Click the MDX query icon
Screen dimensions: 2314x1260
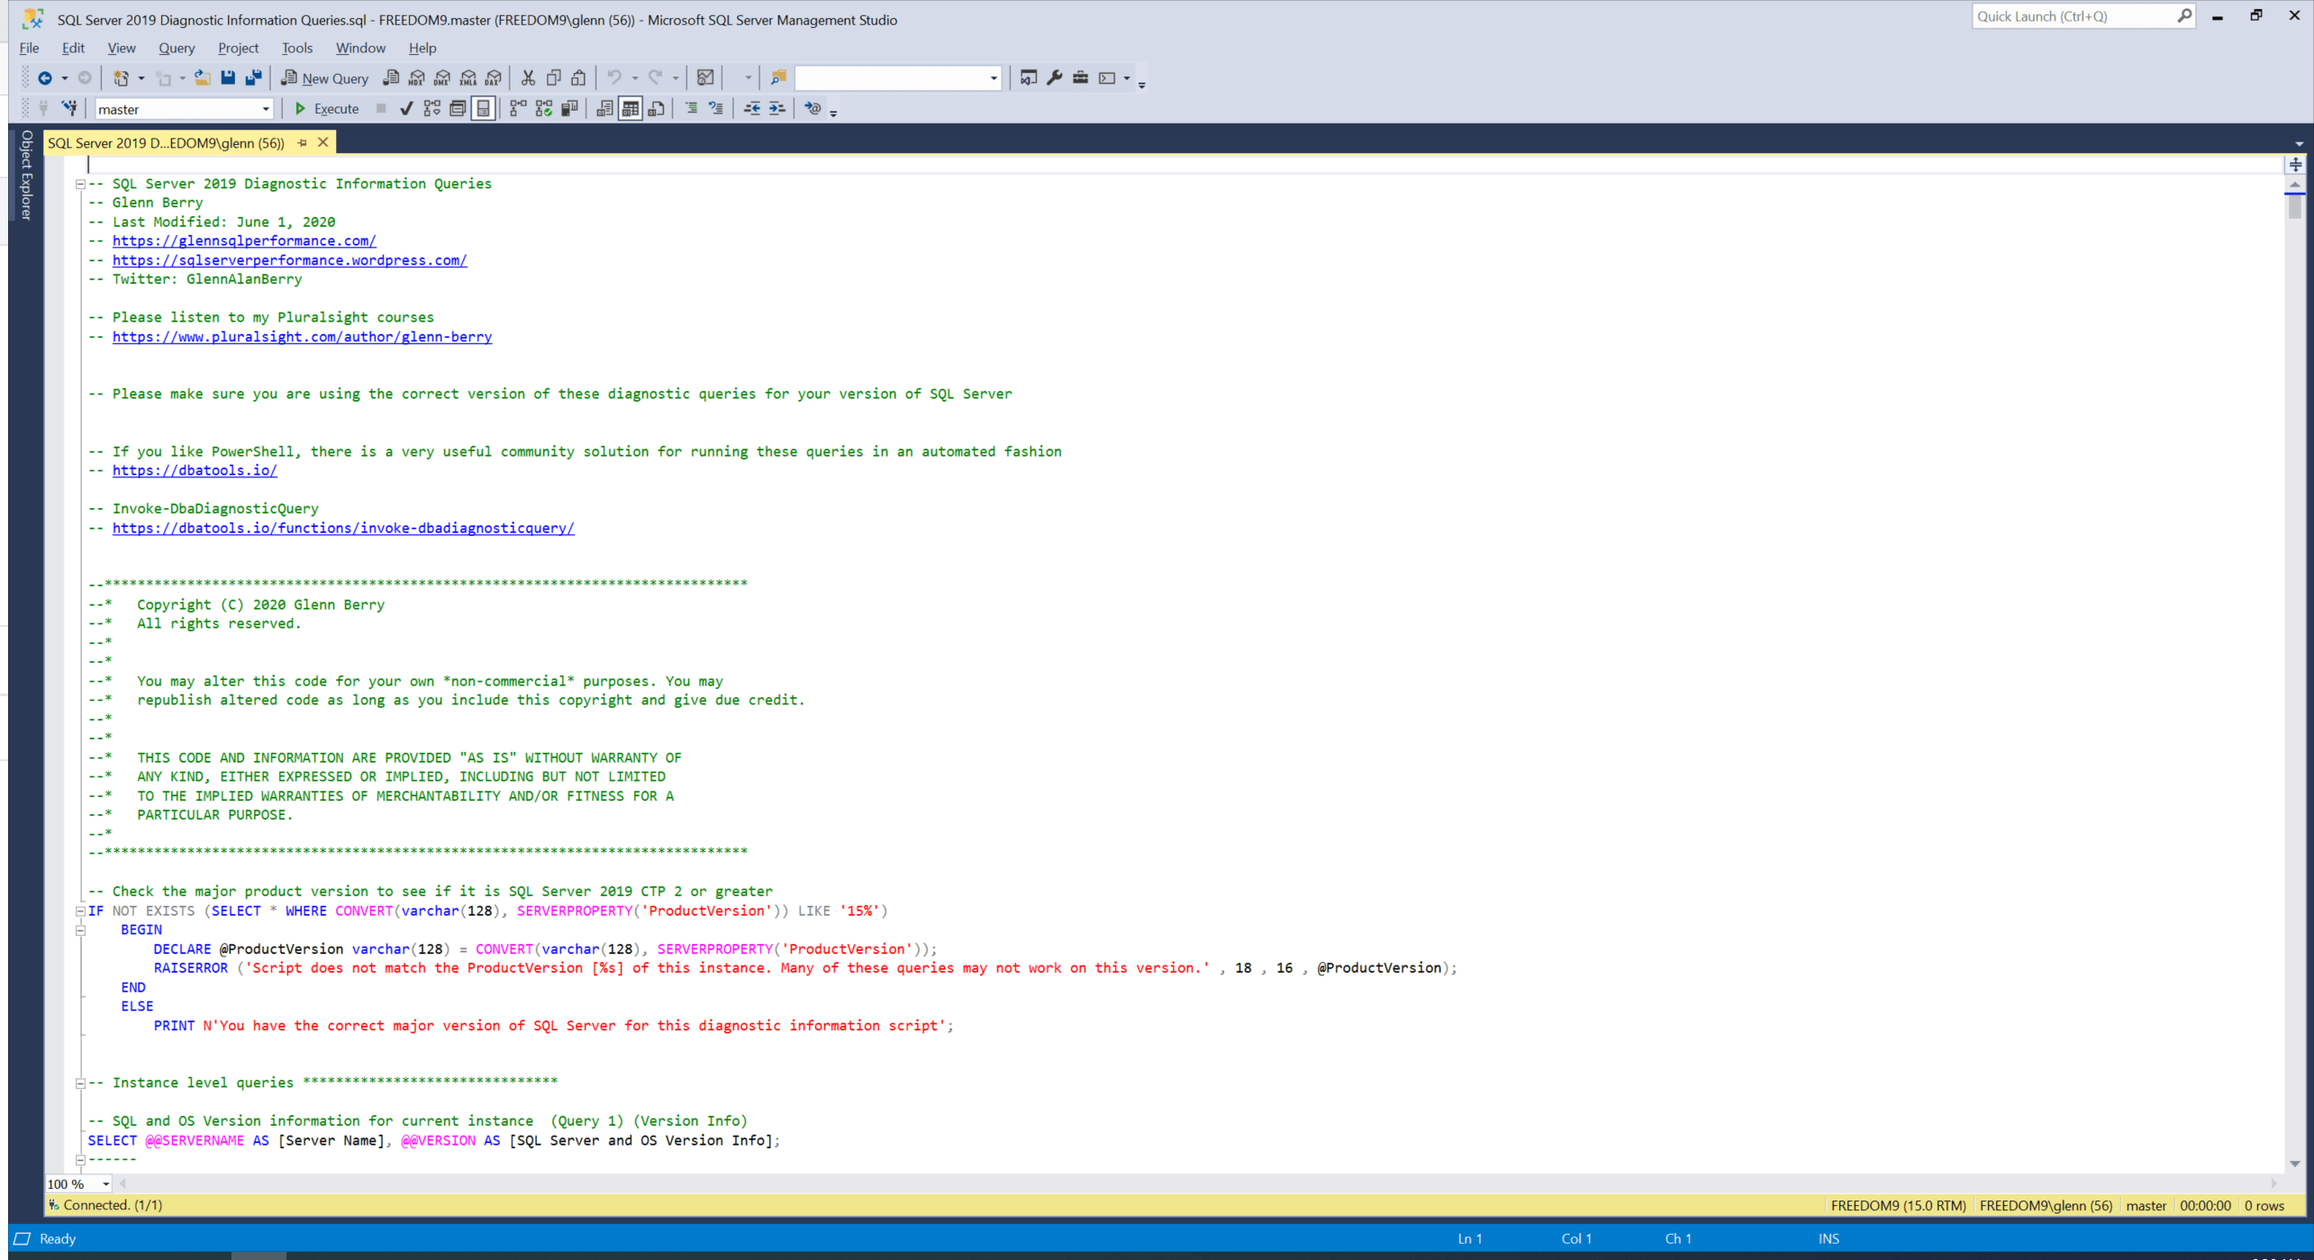pyautogui.click(x=417, y=78)
